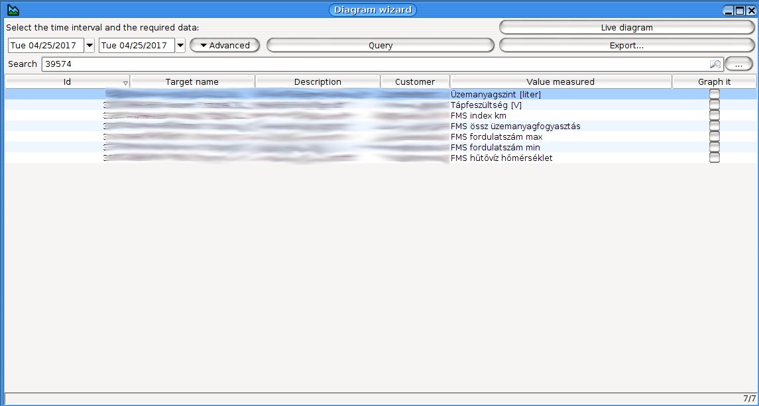Select the FMS fordulatszám max row
The width and height of the screenshot is (759, 406).
[x=496, y=137]
